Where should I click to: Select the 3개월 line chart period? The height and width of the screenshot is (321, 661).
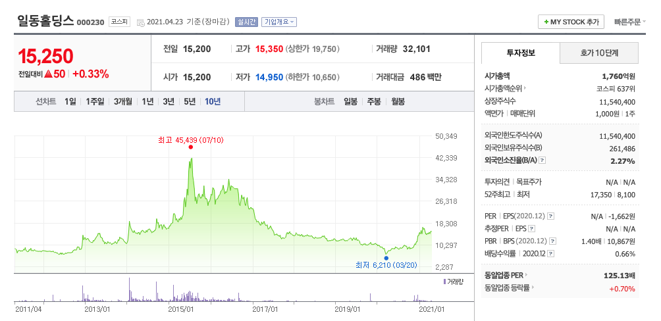point(122,101)
